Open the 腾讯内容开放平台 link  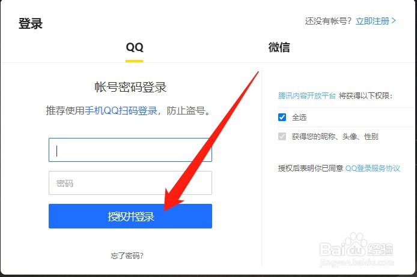point(307,95)
